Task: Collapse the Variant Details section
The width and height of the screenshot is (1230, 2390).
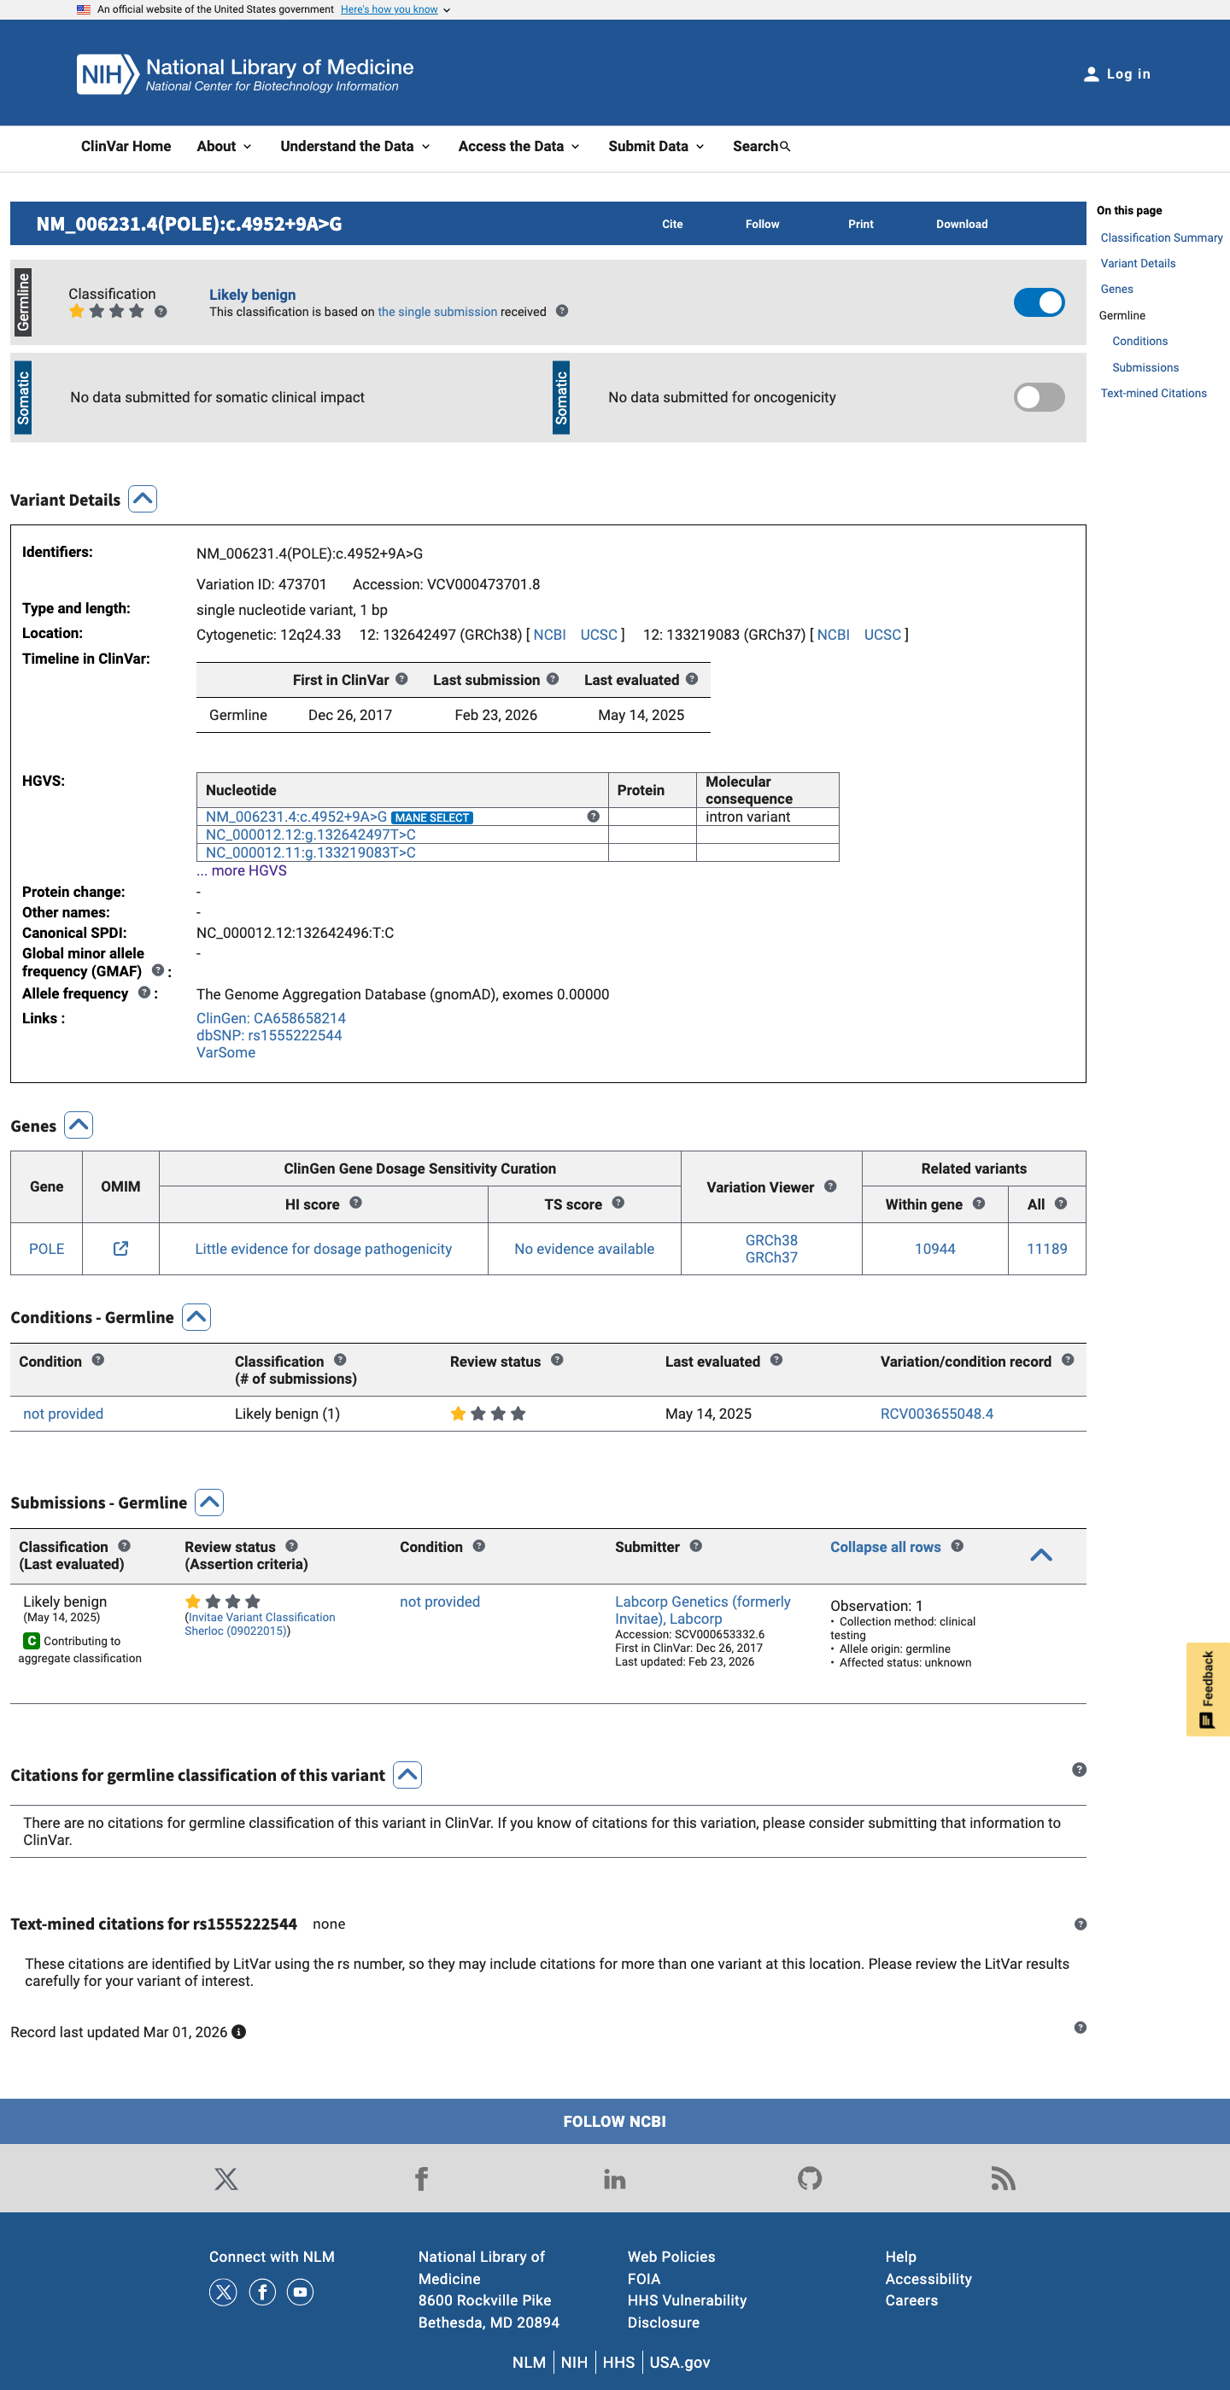Action: coord(143,499)
